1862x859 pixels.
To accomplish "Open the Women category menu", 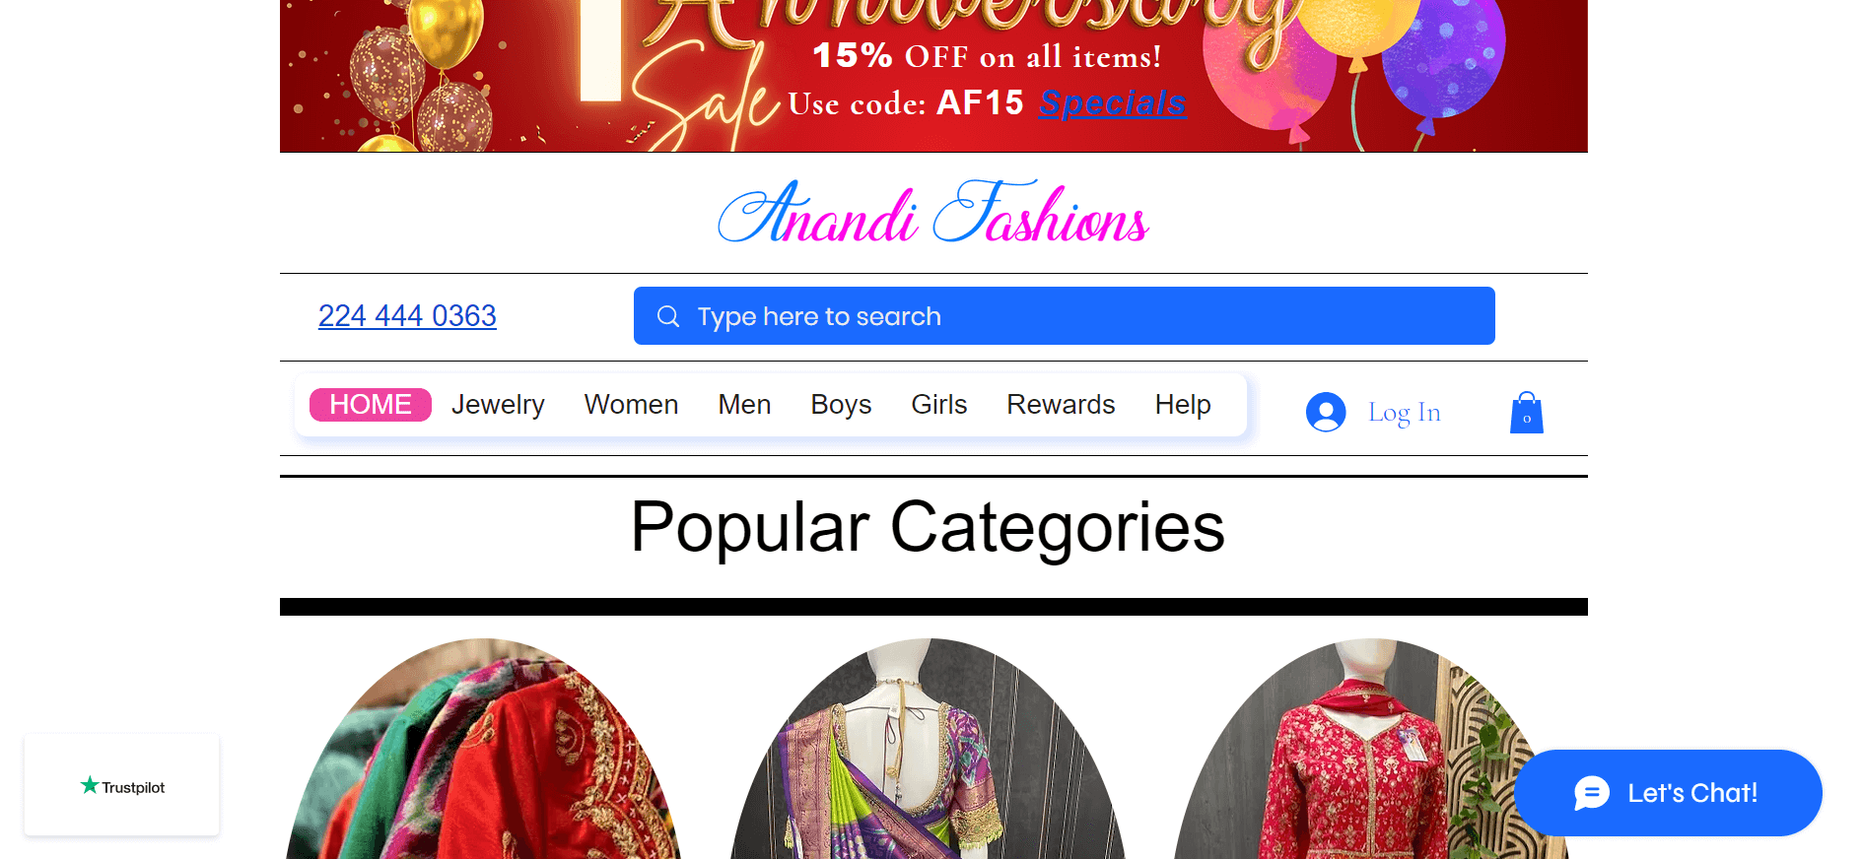I will (631, 405).
